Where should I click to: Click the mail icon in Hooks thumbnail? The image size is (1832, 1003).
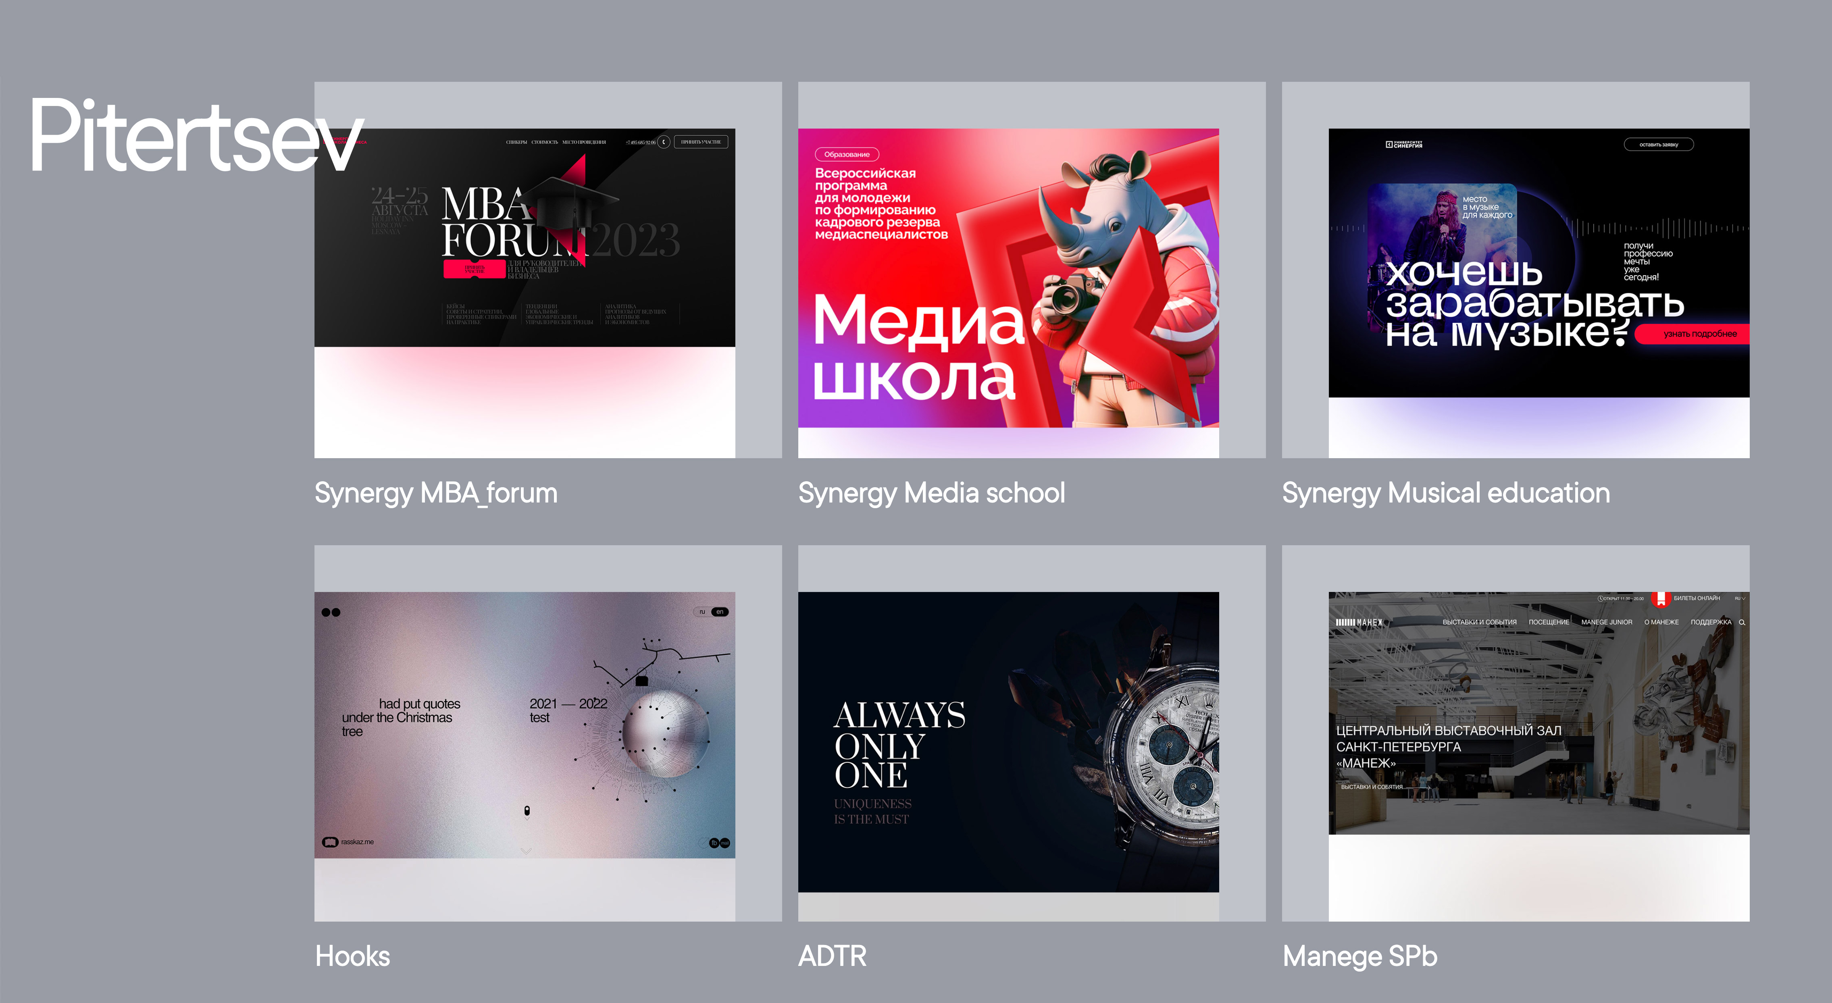724,842
